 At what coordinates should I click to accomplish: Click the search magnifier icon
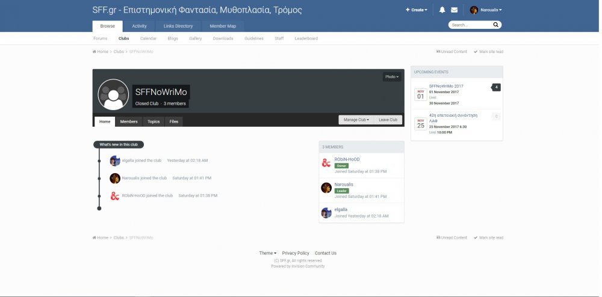pyautogui.click(x=495, y=25)
